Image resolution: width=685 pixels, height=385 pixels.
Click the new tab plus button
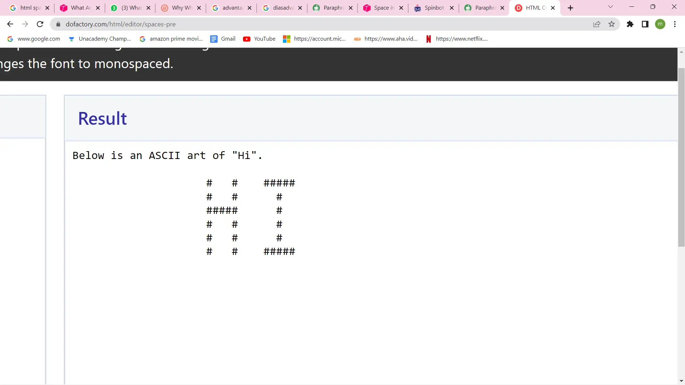(x=570, y=7)
